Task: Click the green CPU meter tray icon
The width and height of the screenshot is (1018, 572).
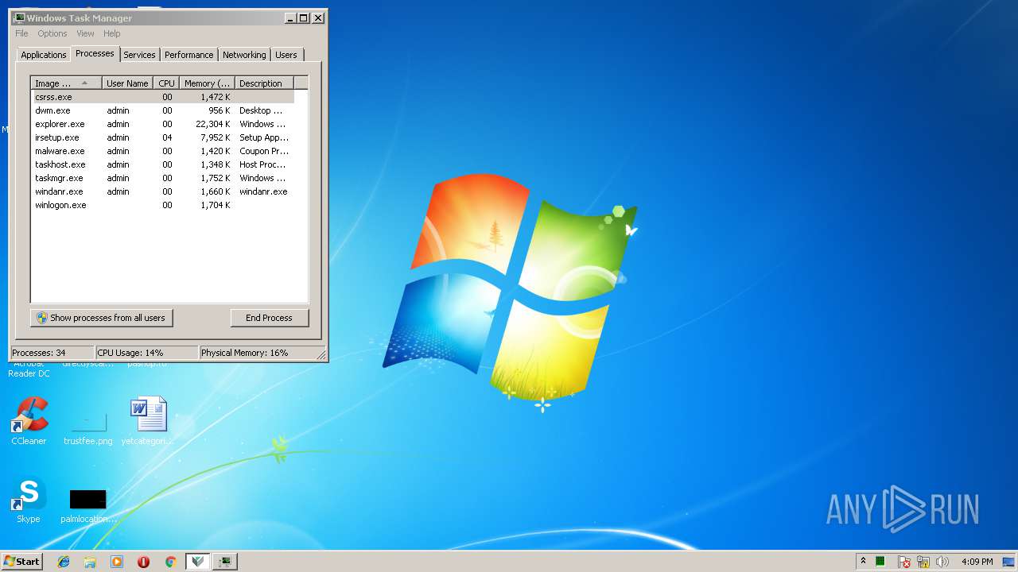Action: coord(880,562)
